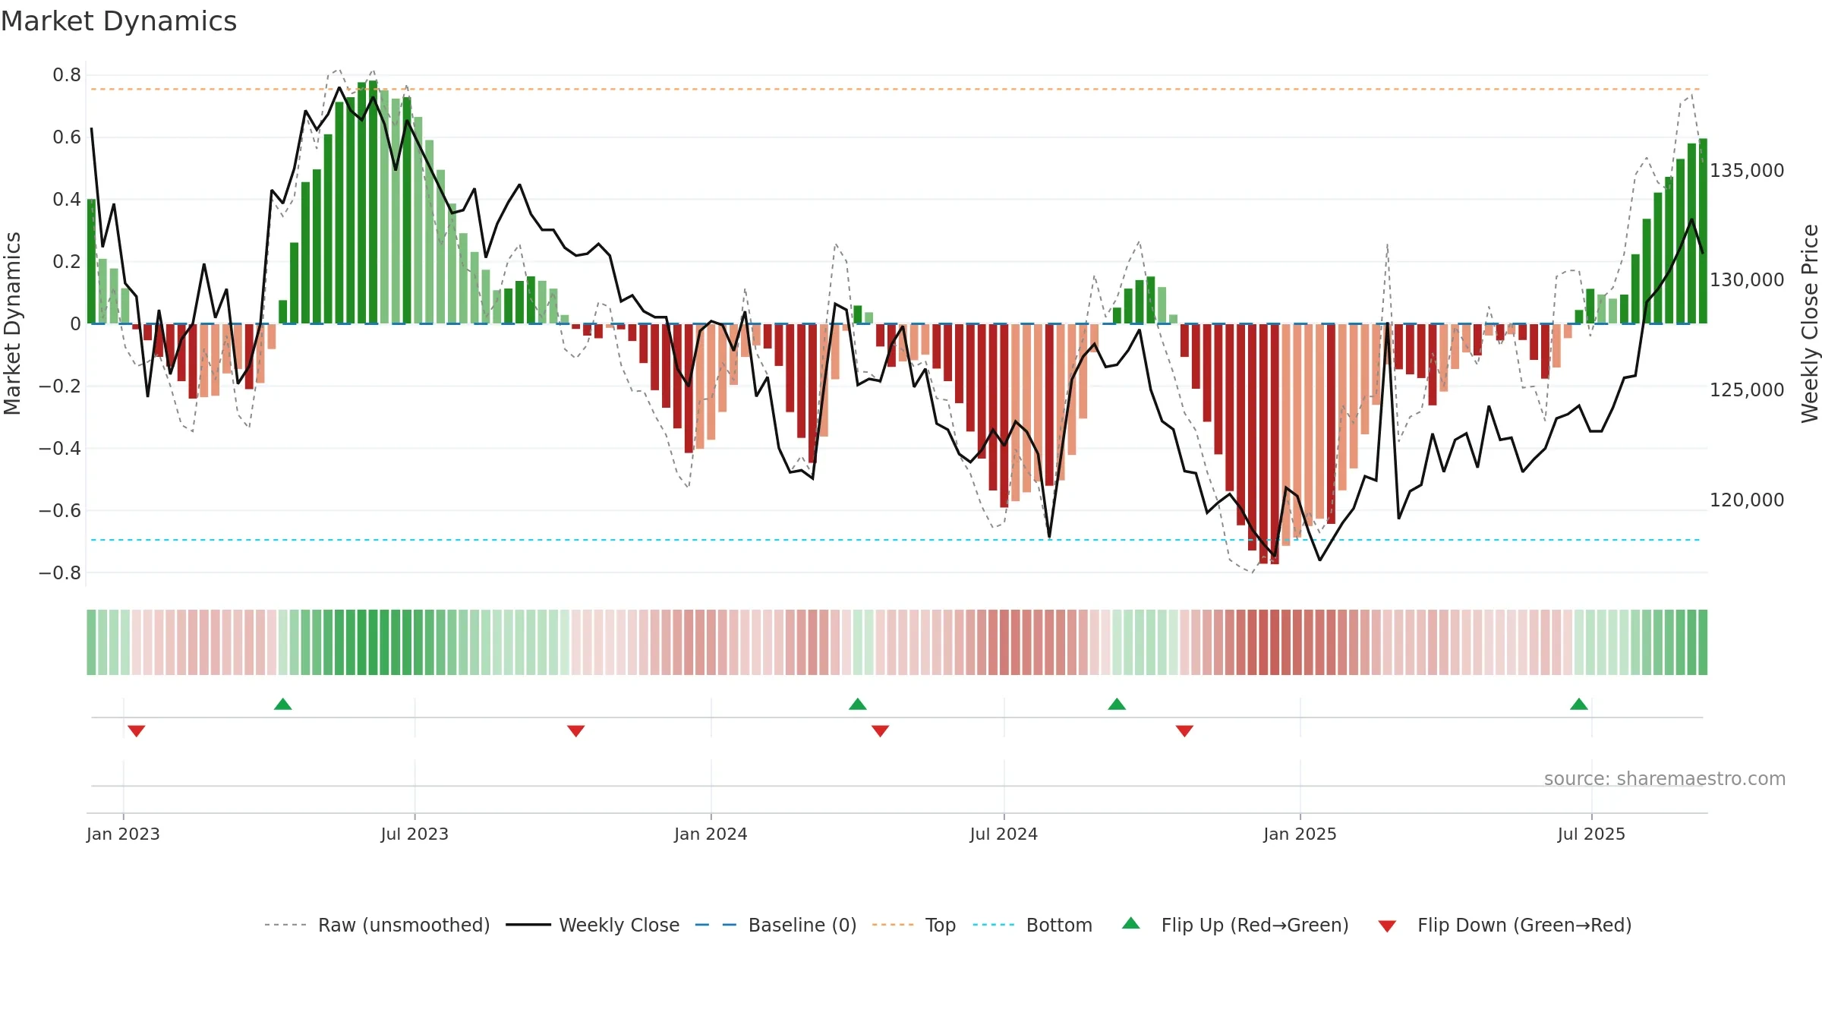Click the green flip-up triangle near April 2024
Screen dimensions: 1822x1025
coord(858,704)
